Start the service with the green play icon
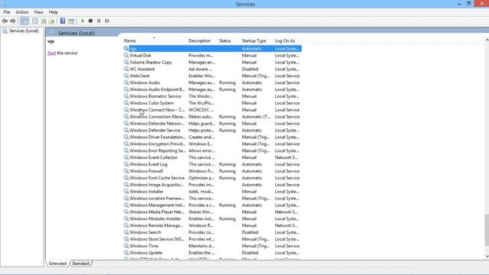Viewport: 489px width, 275px height. pyautogui.click(x=83, y=21)
